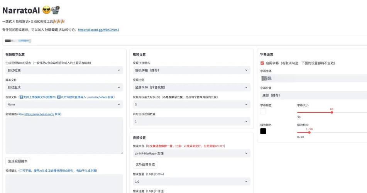Click the 音频设置 section heading

tap(139, 138)
